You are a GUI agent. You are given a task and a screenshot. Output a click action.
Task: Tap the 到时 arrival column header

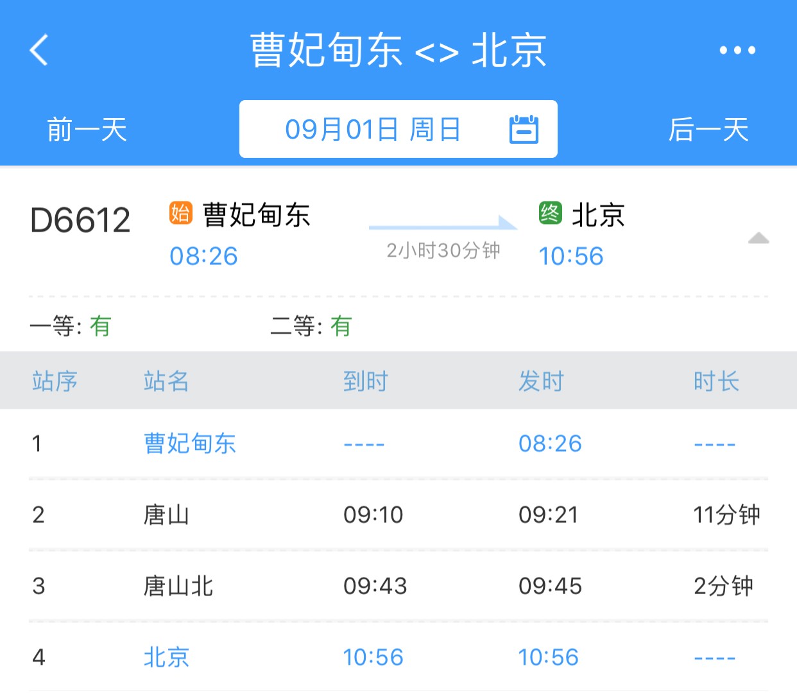tap(365, 381)
